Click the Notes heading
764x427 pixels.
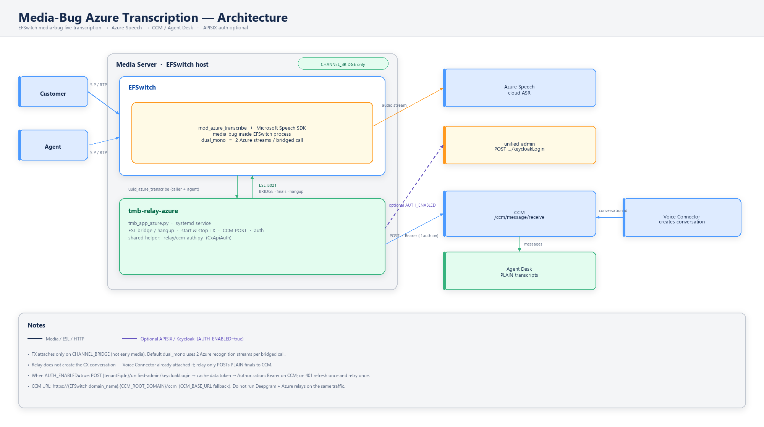tap(36, 325)
